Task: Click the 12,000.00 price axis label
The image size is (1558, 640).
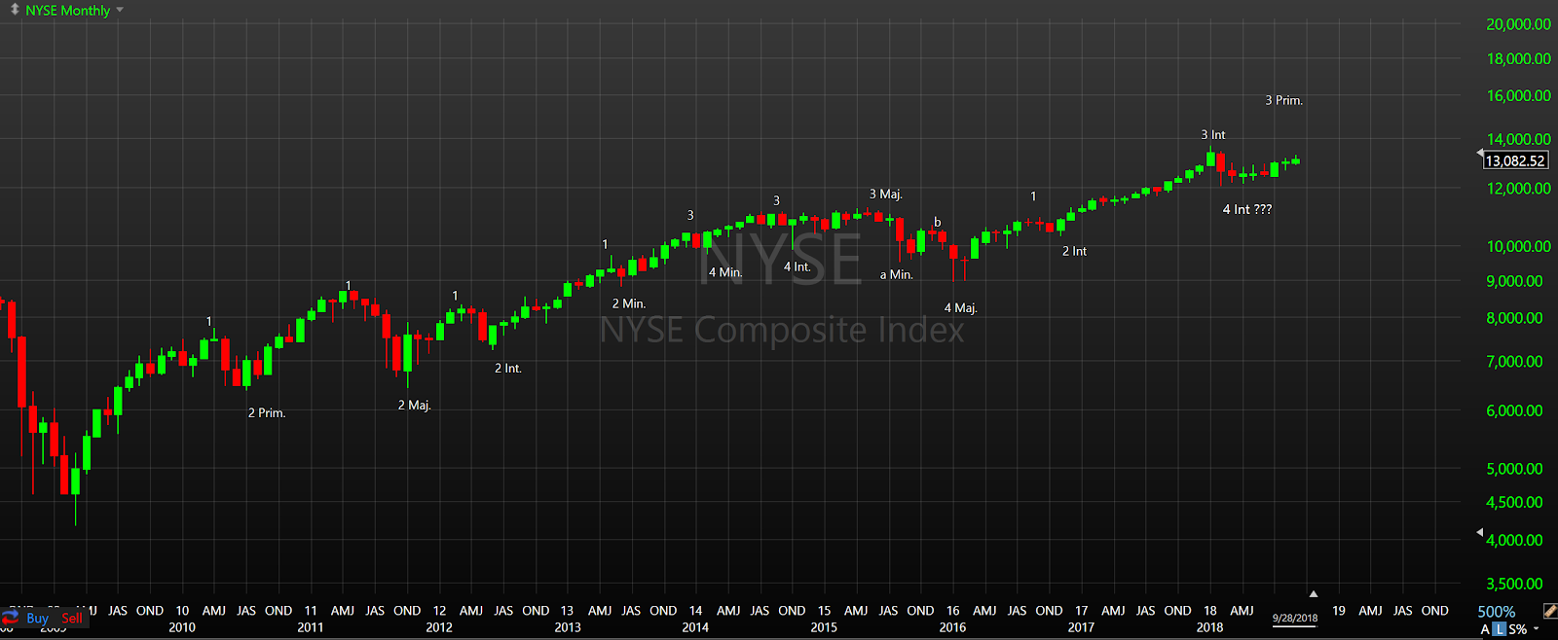Action: coord(1518,189)
